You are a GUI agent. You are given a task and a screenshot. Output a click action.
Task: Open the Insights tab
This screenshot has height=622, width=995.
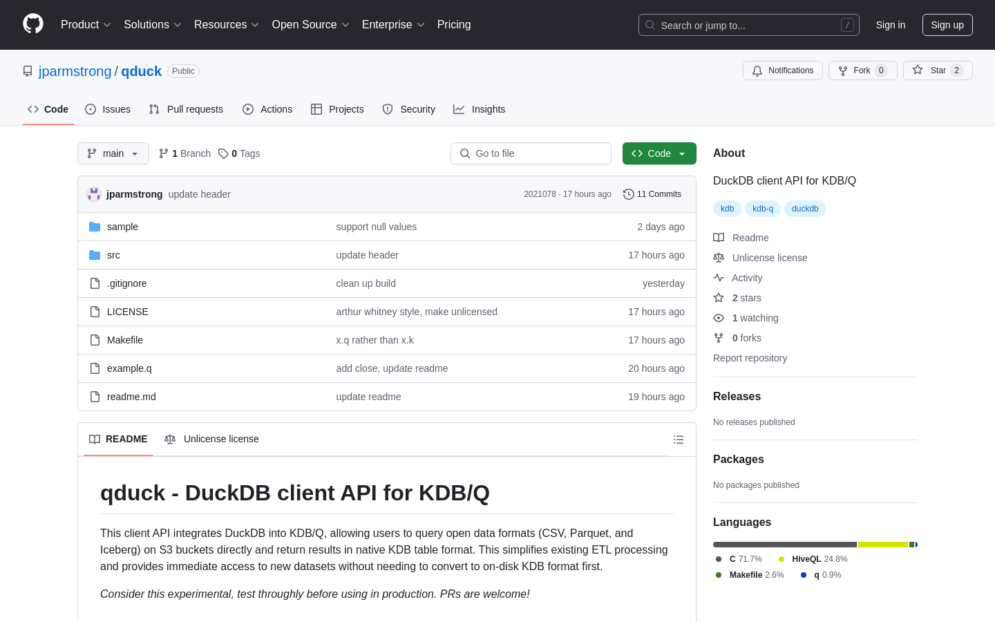(480, 109)
